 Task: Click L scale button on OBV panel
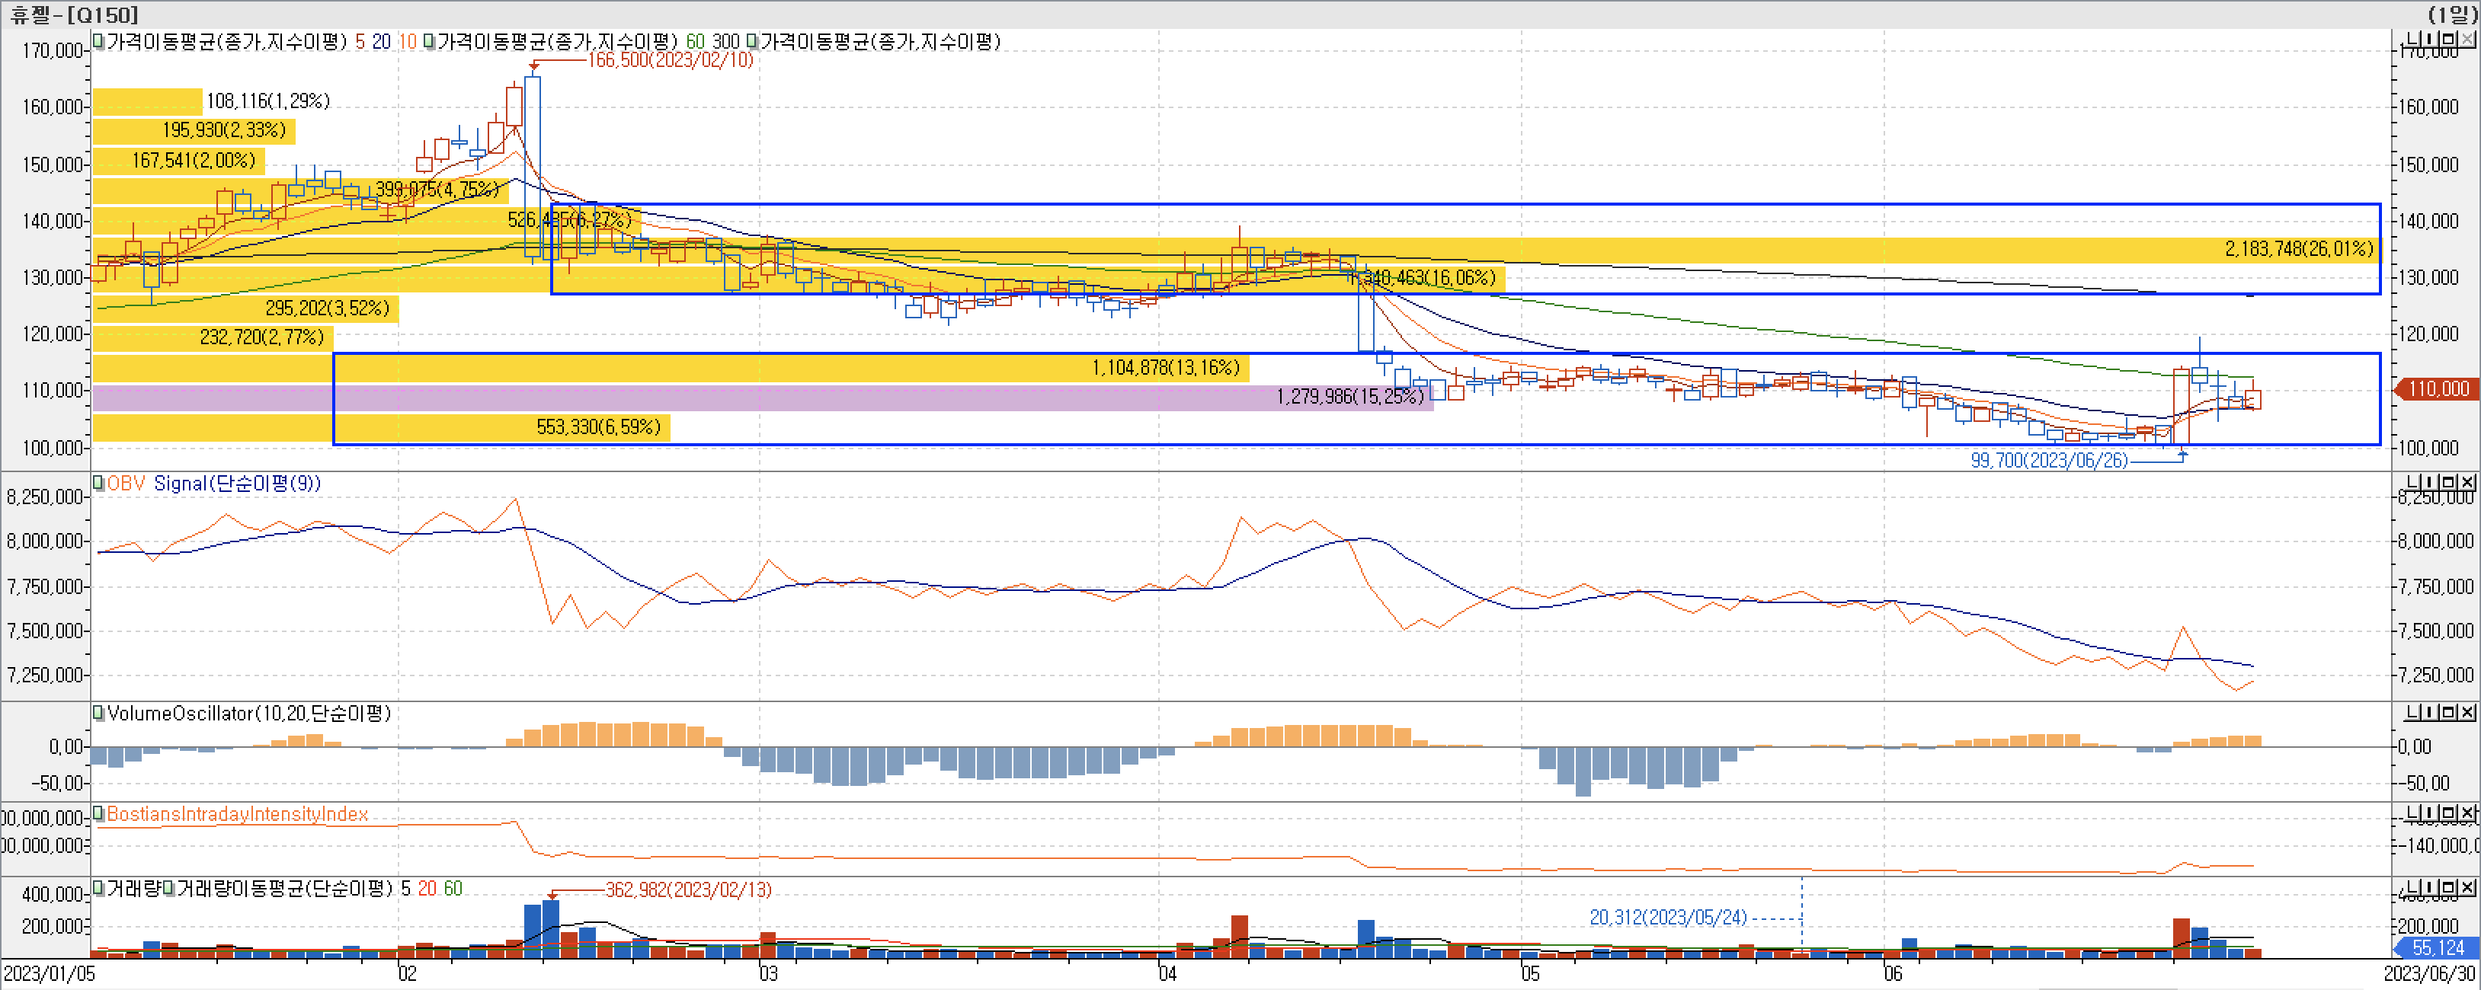click(x=2414, y=482)
